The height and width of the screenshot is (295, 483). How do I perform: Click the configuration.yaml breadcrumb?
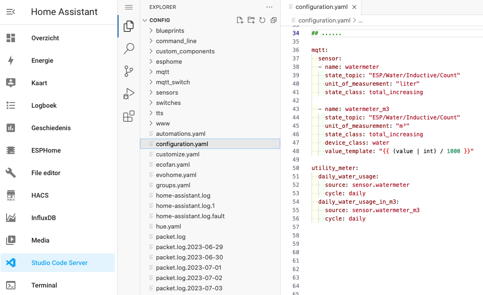(x=324, y=20)
